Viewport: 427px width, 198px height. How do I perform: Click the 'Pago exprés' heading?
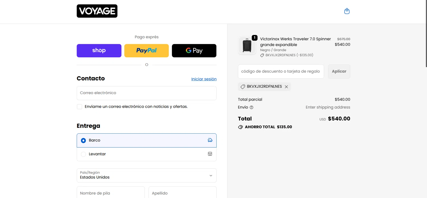tap(147, 37)
